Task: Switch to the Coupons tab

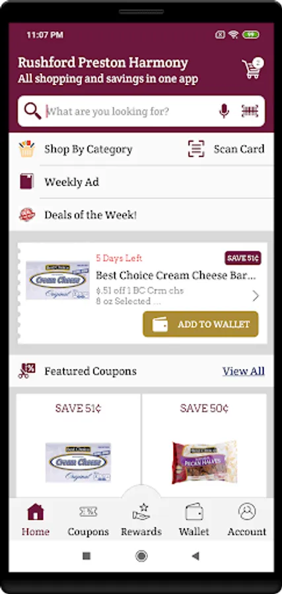Action: point(88,519)
